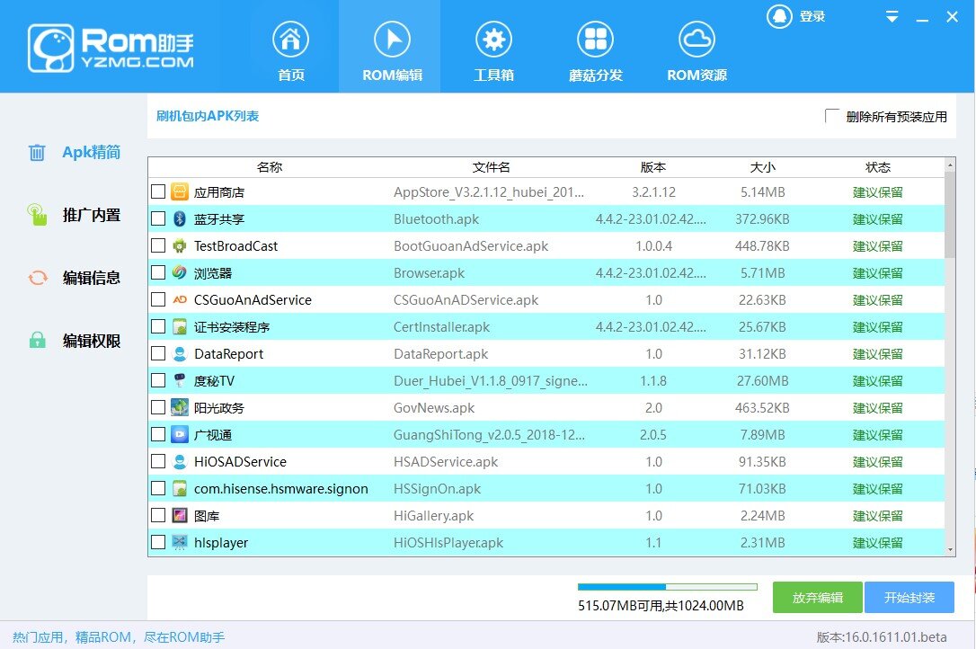The height and width of the screenshot is (649, 976).
Task: Click the 编辑权限 lock icon
Action: point(38,340)
